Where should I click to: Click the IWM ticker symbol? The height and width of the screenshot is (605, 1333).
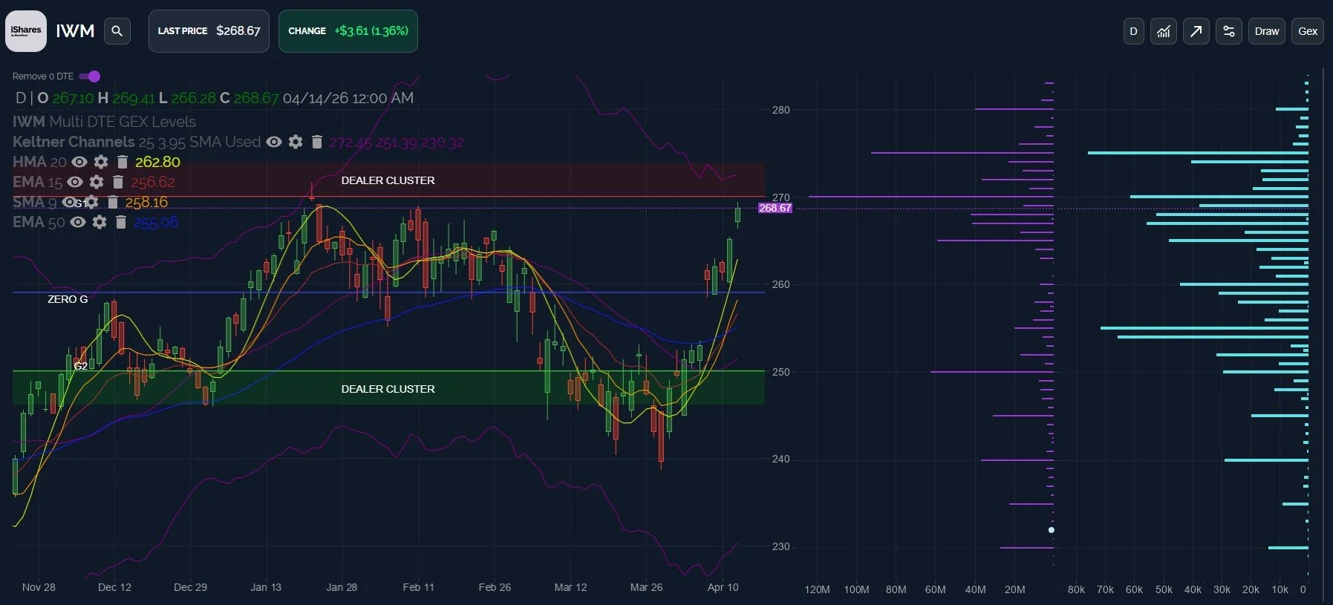pos(75,31)
